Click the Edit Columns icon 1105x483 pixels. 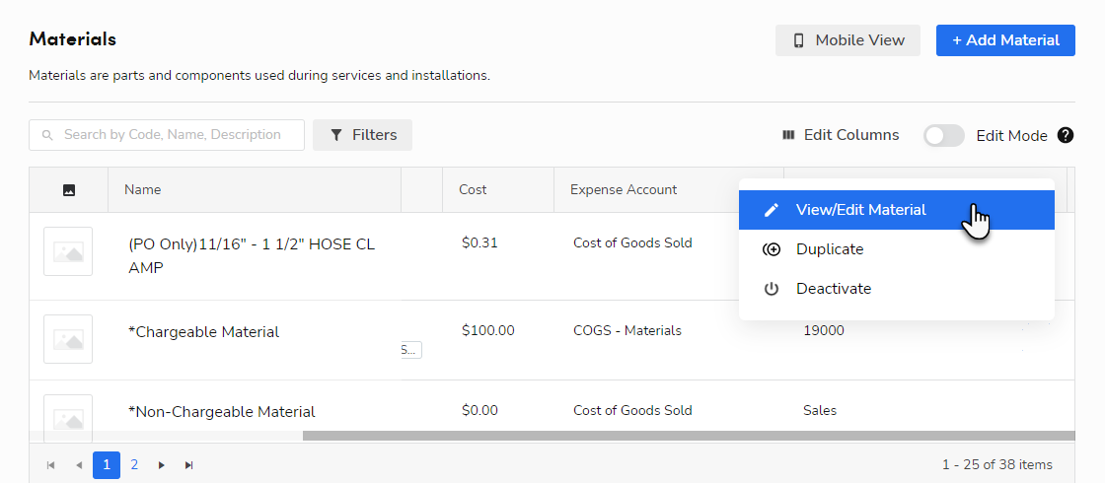click(x=788, y=135)
